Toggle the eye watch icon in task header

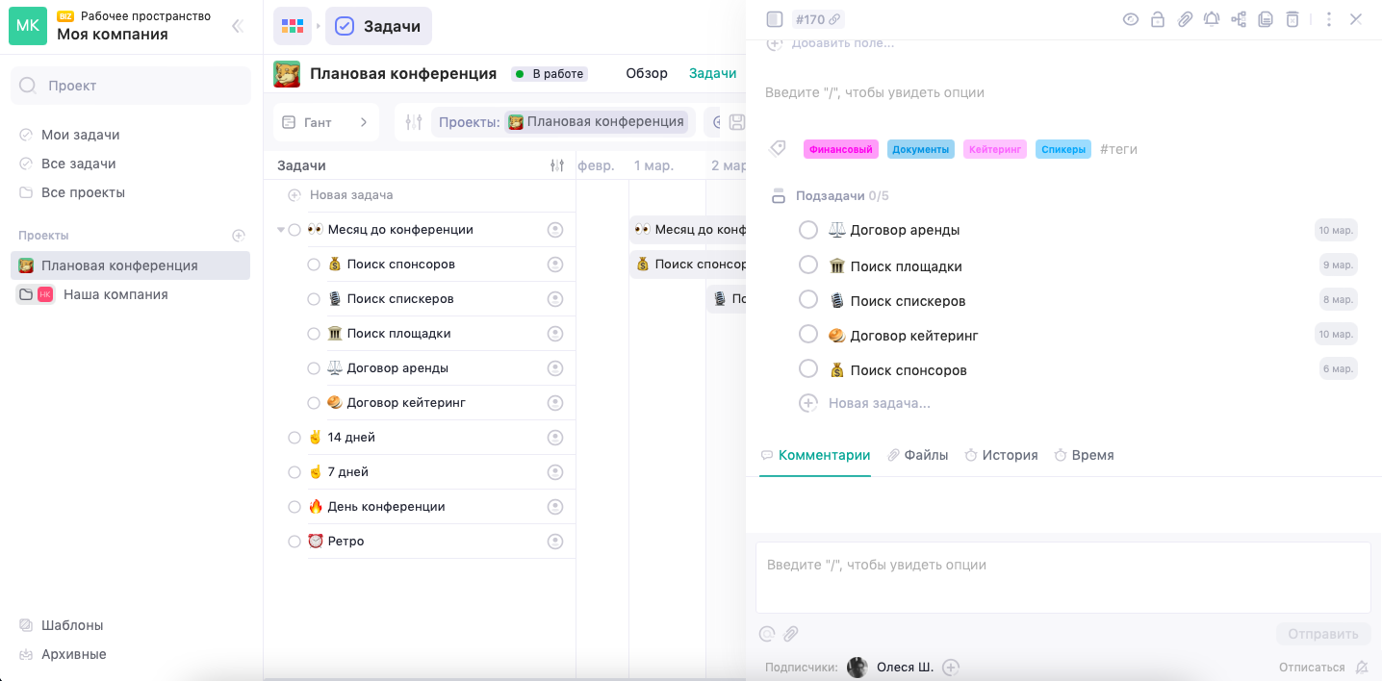point(1131,19)
